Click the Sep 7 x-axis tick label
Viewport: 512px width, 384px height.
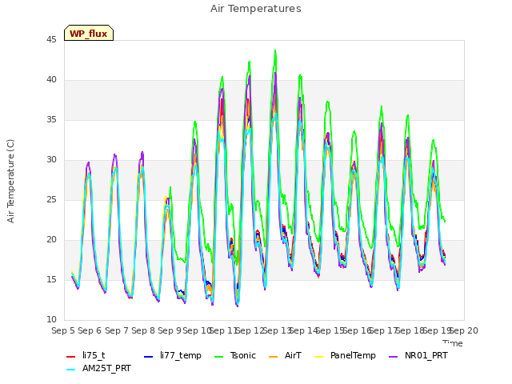pyautogui.click(x=117, y=330)
